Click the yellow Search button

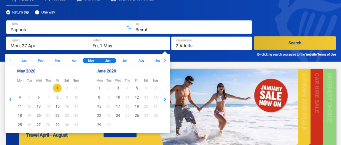(x=295, y=43)
